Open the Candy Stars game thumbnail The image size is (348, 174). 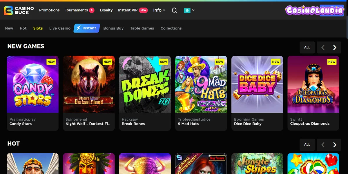pyautogui.click(x=33, y=84)
